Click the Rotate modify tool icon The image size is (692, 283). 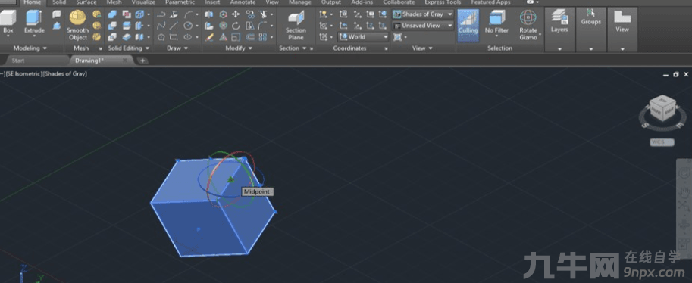click(236, 26)
